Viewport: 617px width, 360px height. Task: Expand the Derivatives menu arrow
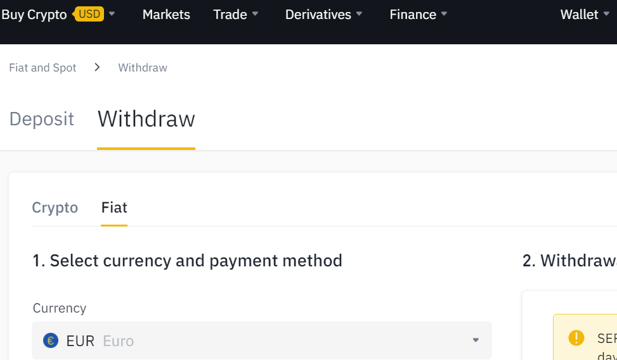tap(359, 14)
